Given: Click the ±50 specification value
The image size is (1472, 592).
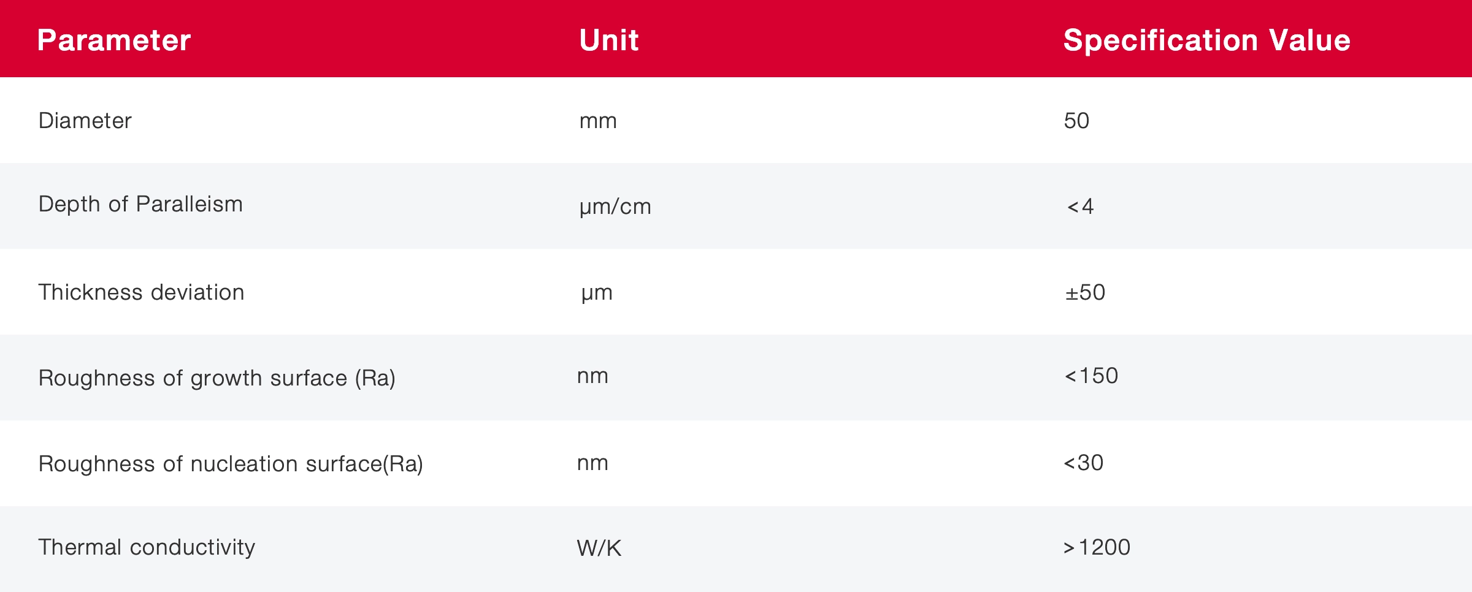Looking at the screenshot, I should 1085,292.
